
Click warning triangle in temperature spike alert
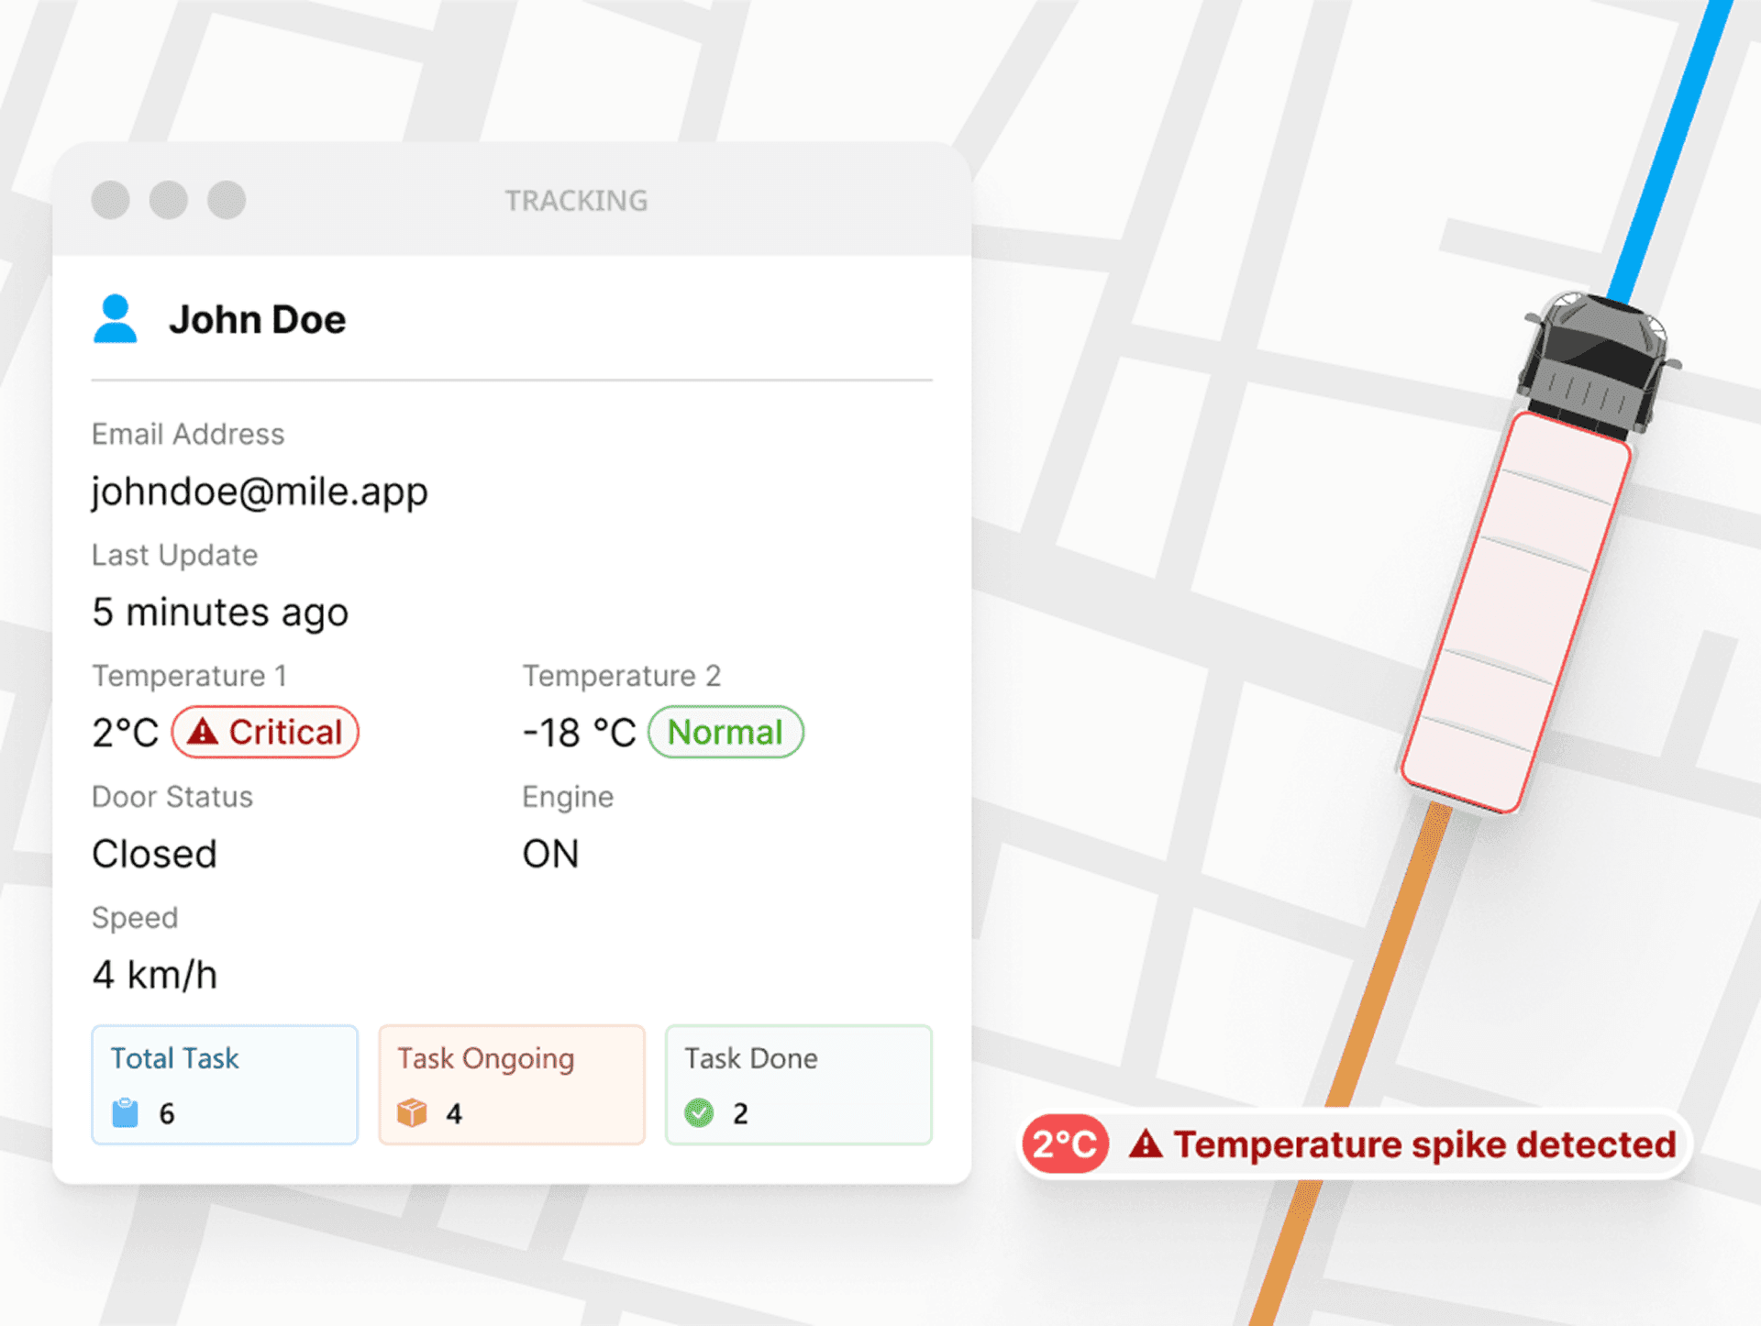coord(1146,1144)
